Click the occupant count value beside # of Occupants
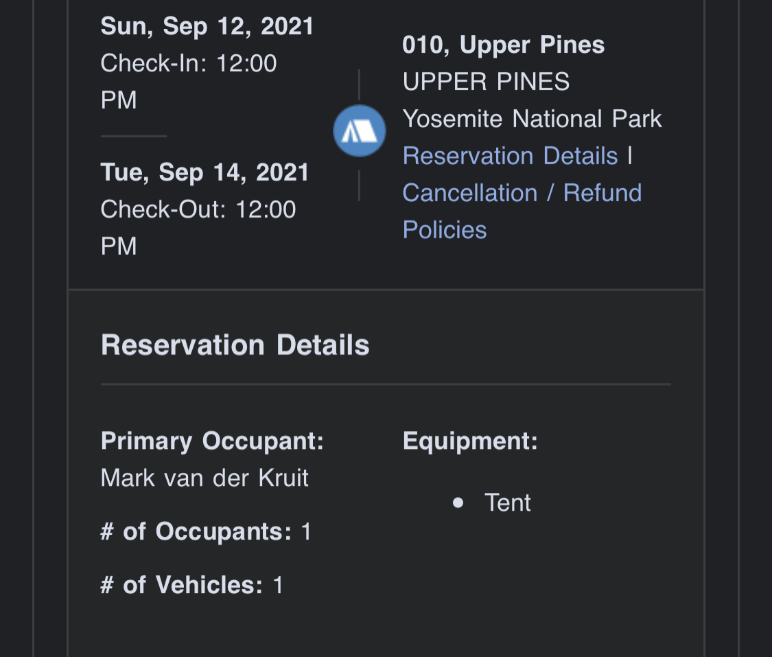Image resolution: width=772 pixels, height=657 pixels. pyautogui.click(x=306, y=531)
